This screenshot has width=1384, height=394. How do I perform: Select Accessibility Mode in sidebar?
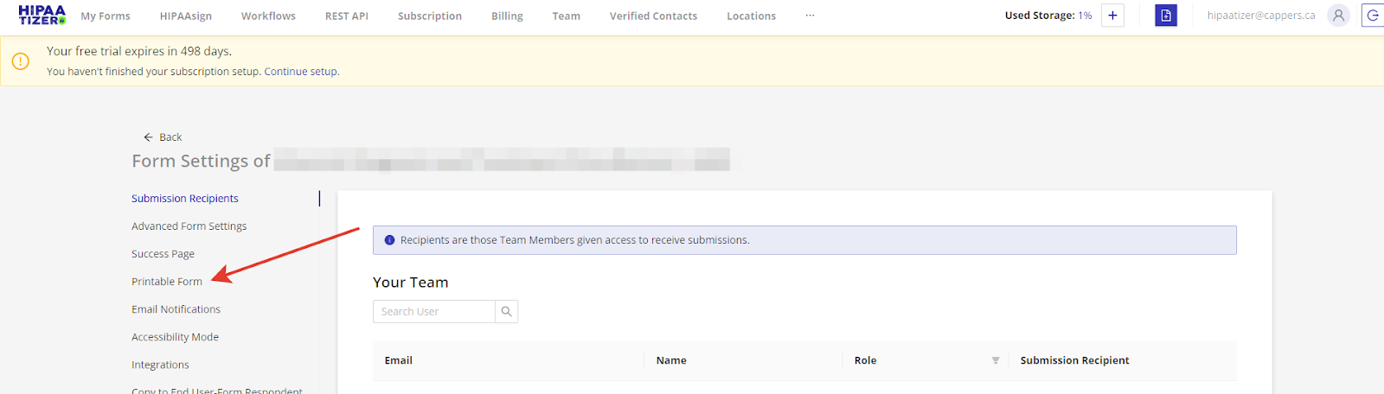pos(175,337)
